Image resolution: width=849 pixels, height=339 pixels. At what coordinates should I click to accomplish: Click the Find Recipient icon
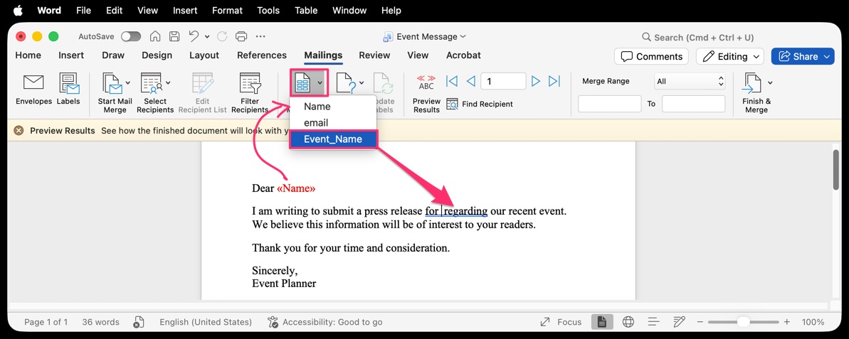pyautogui.click(x=453, y=104)
